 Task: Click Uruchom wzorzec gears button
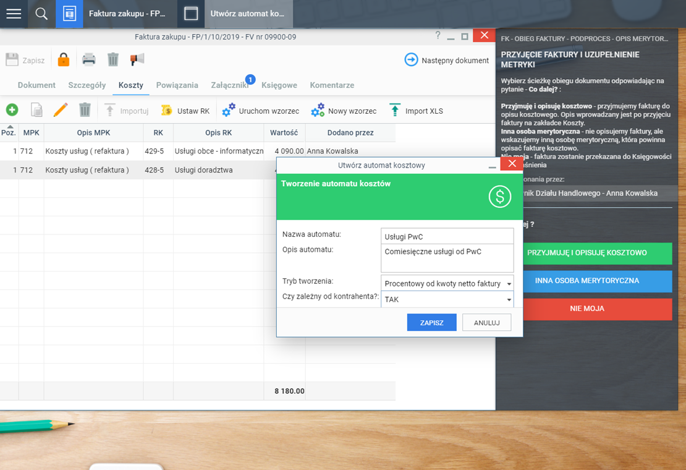click(260, 111)
